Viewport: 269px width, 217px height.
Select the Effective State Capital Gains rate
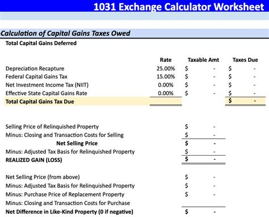tap(166, 93)
